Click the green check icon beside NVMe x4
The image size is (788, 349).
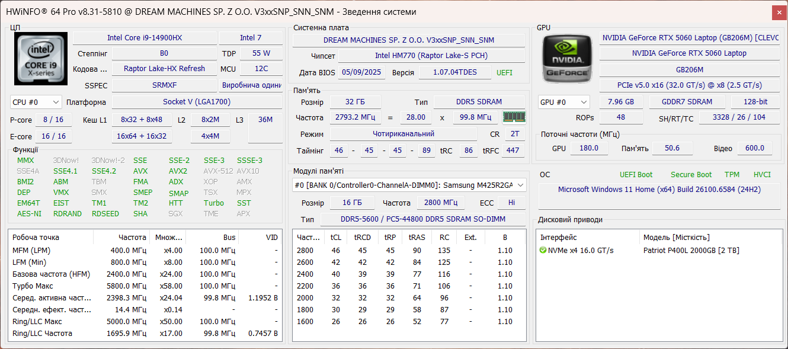point(543,251)
